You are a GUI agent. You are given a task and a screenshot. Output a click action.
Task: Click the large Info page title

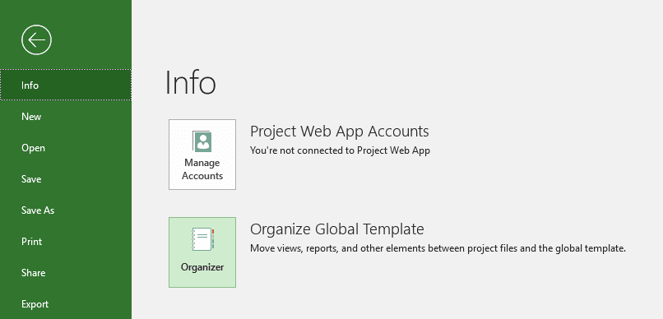click(190, 82)
